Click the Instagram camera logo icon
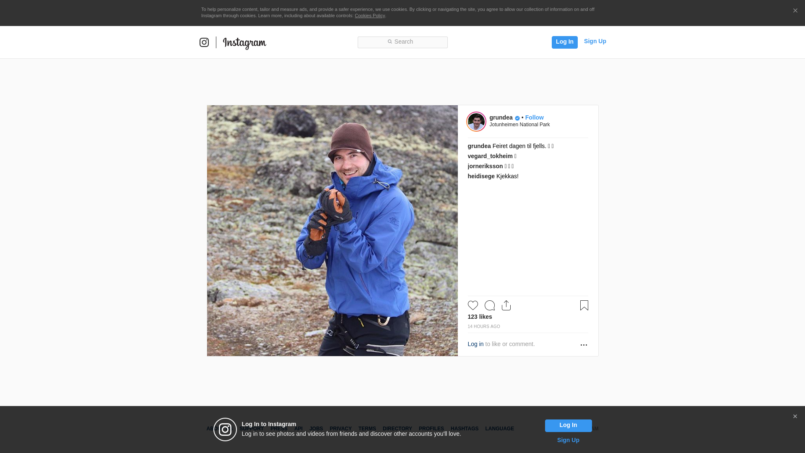 (x=204, y=42)
